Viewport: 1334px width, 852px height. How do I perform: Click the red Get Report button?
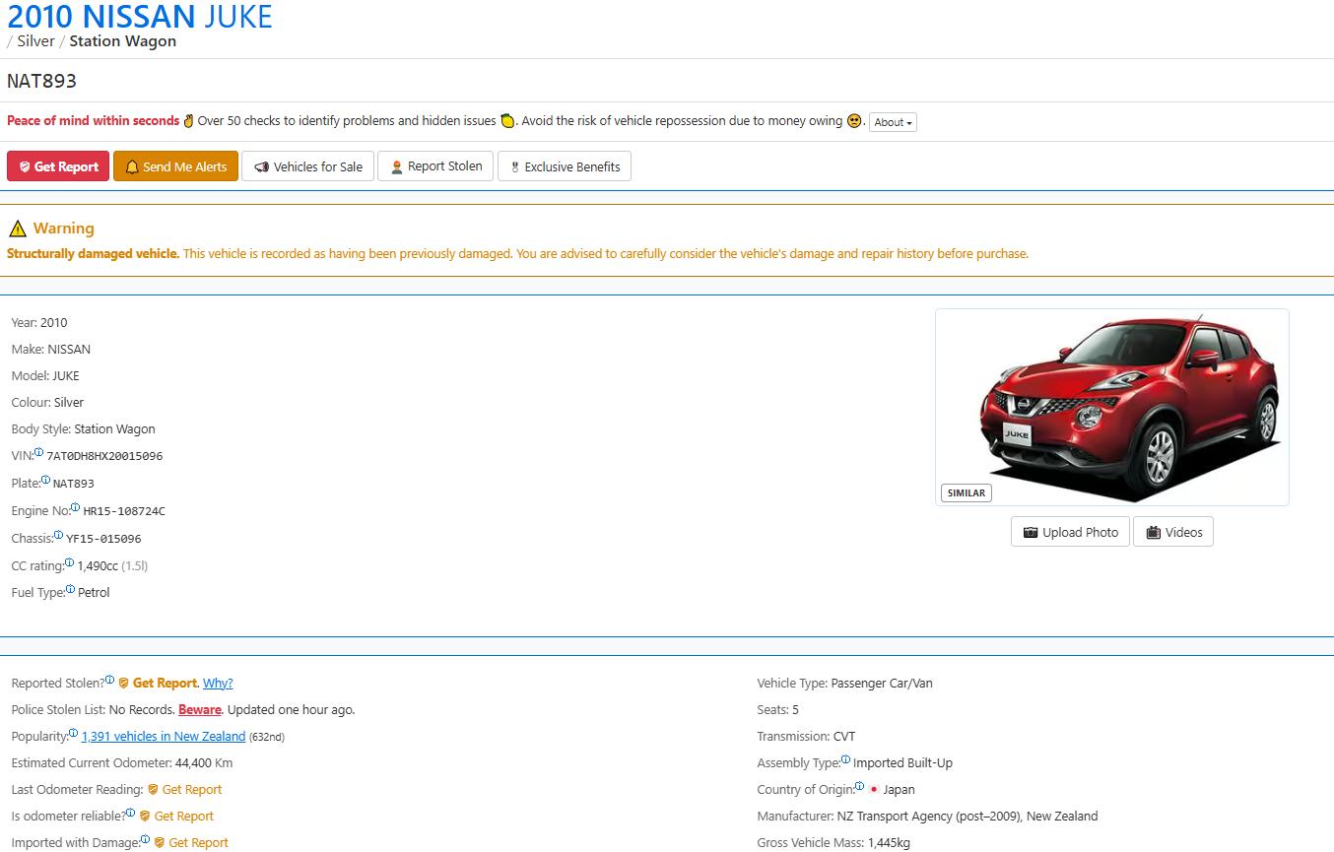tap(58, 166)
